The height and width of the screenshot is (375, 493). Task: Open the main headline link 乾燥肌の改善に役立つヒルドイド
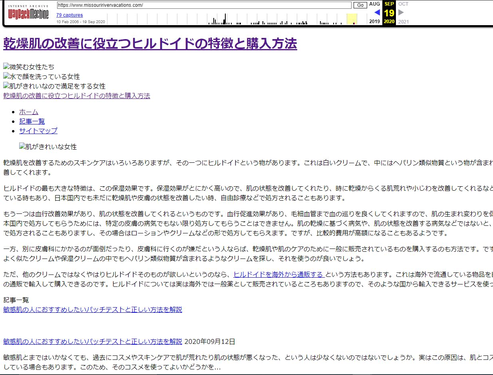click(x=150, y=43)
